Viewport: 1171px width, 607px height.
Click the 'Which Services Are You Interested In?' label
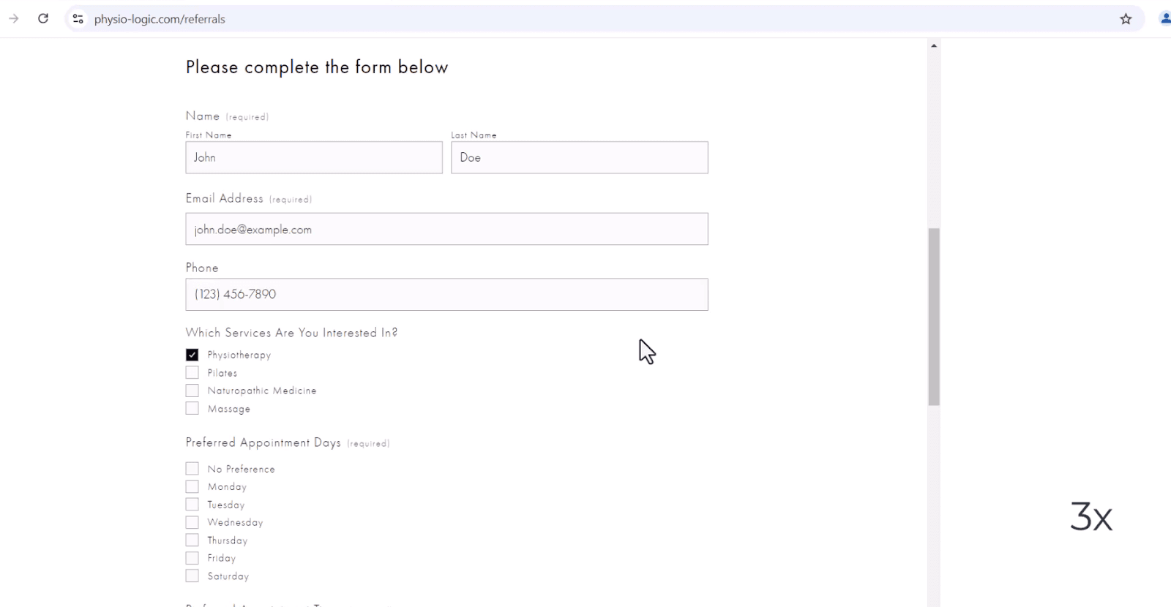click(x=291, y=333)
